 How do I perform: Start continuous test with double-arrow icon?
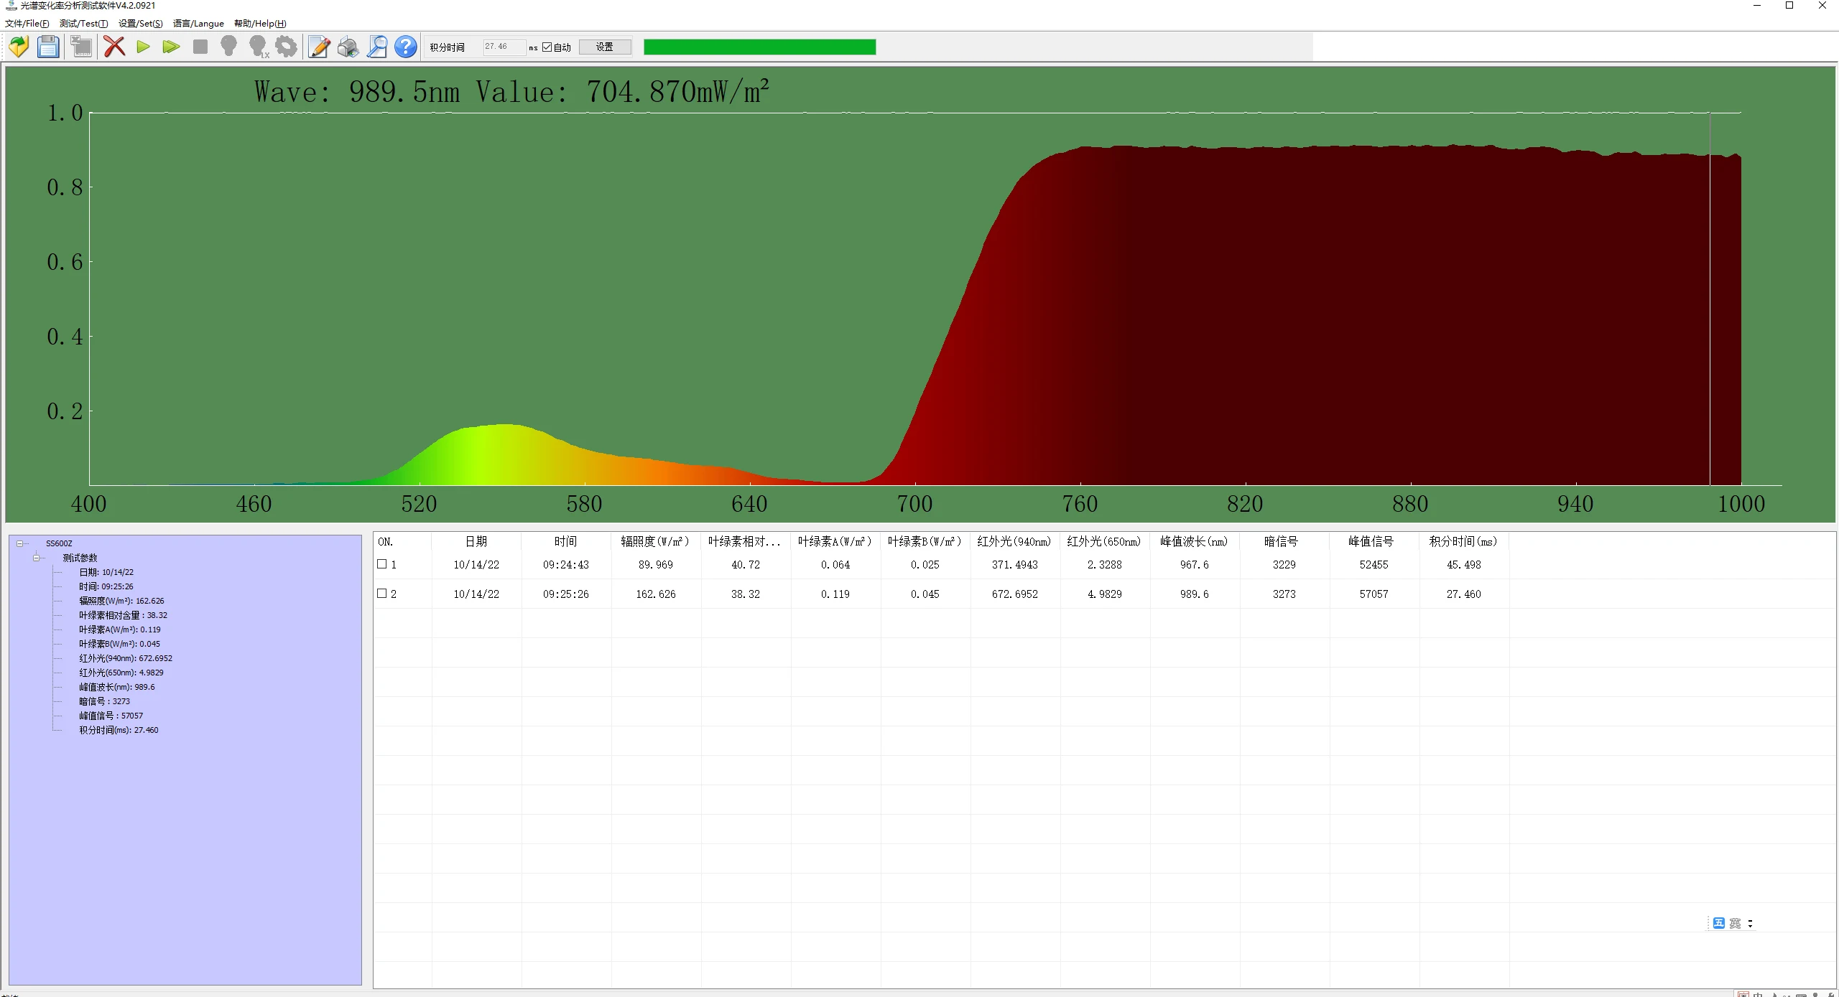(x=171, y=47)
